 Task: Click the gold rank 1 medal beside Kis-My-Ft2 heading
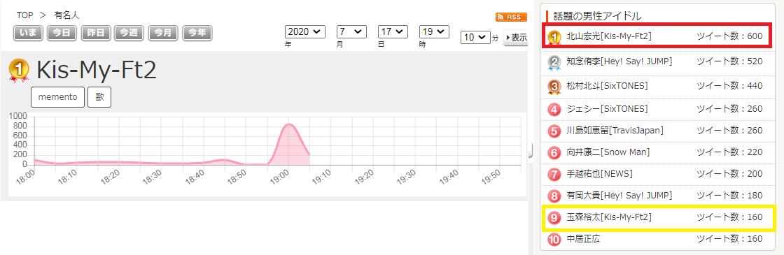click(19, 71)
